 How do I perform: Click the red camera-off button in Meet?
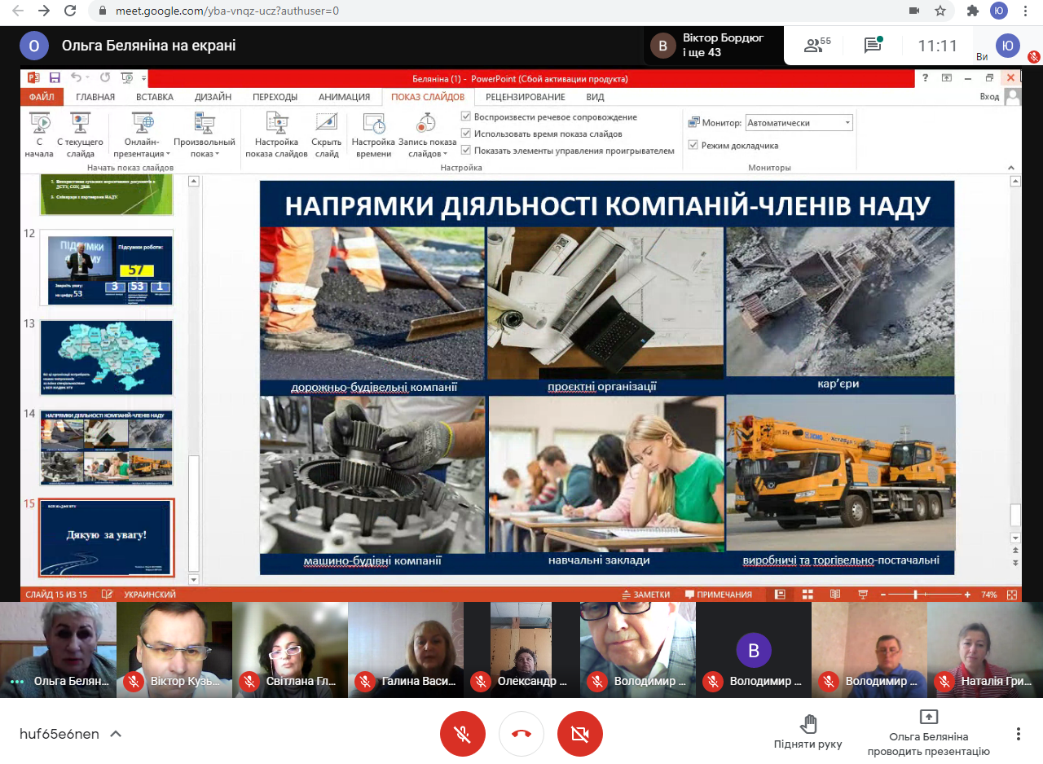point(580,734)
